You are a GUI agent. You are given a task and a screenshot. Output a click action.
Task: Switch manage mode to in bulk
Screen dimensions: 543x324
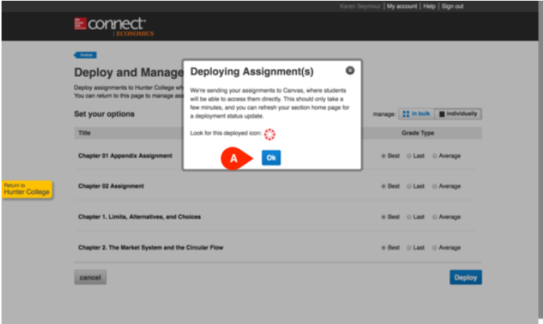point(416,114)
